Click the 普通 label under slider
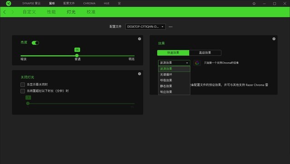The image size is (290, 164). (77, 59)
